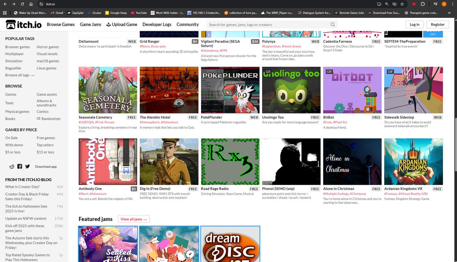Screen dimensions: 457x262
Task: Click The Alembic Hotel title
Action: coord(155,117)
